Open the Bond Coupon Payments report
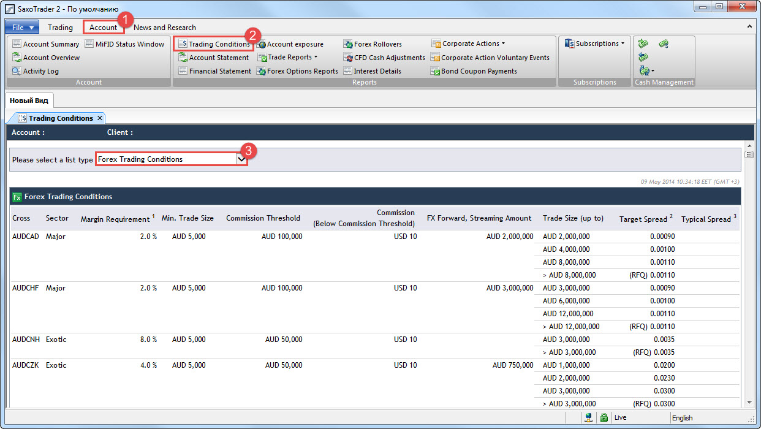This screenshot has height=429, width=761. [x=474, y=71]
